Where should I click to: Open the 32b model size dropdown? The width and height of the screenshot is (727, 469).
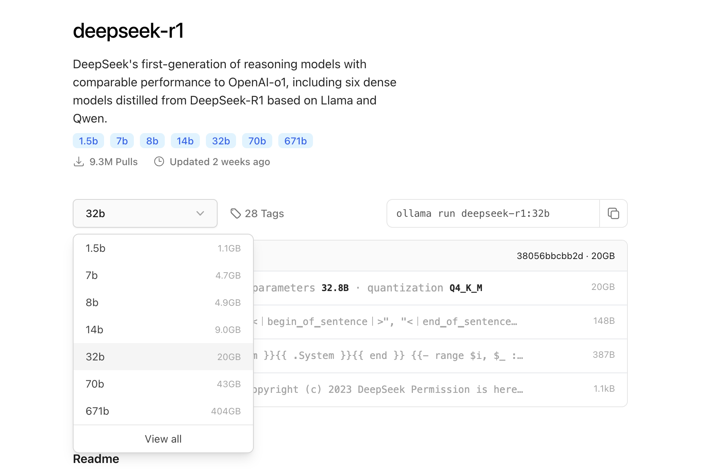145,213
